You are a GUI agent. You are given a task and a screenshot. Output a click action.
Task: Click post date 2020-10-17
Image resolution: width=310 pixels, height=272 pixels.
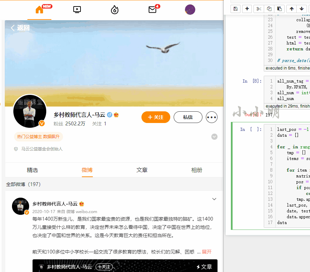click(44, 211)
